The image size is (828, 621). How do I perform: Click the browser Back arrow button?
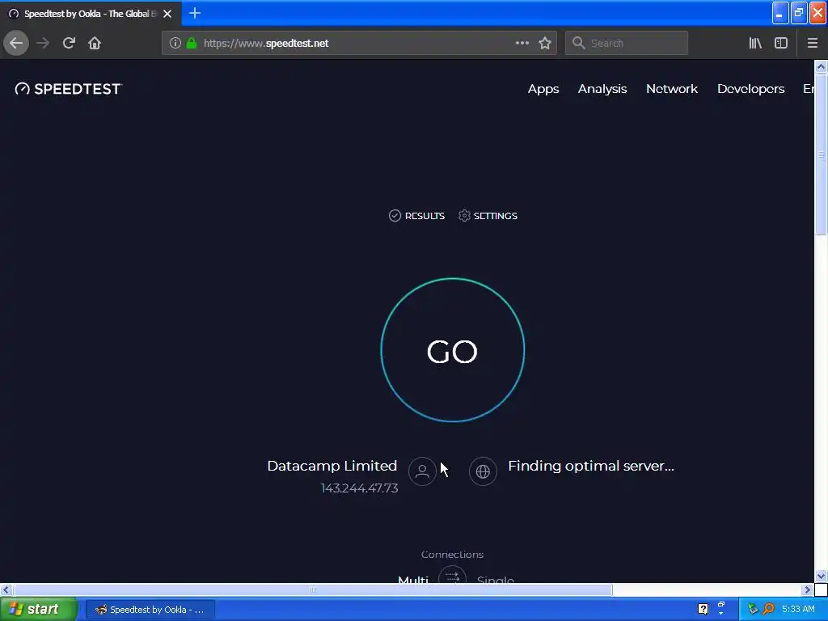click(16, 43)
